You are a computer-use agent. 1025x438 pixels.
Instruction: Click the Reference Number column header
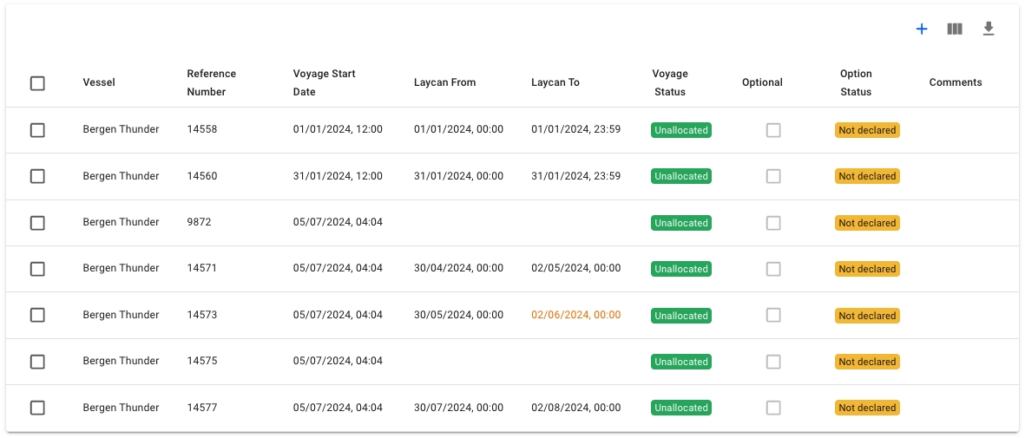[x=211, y=82]
